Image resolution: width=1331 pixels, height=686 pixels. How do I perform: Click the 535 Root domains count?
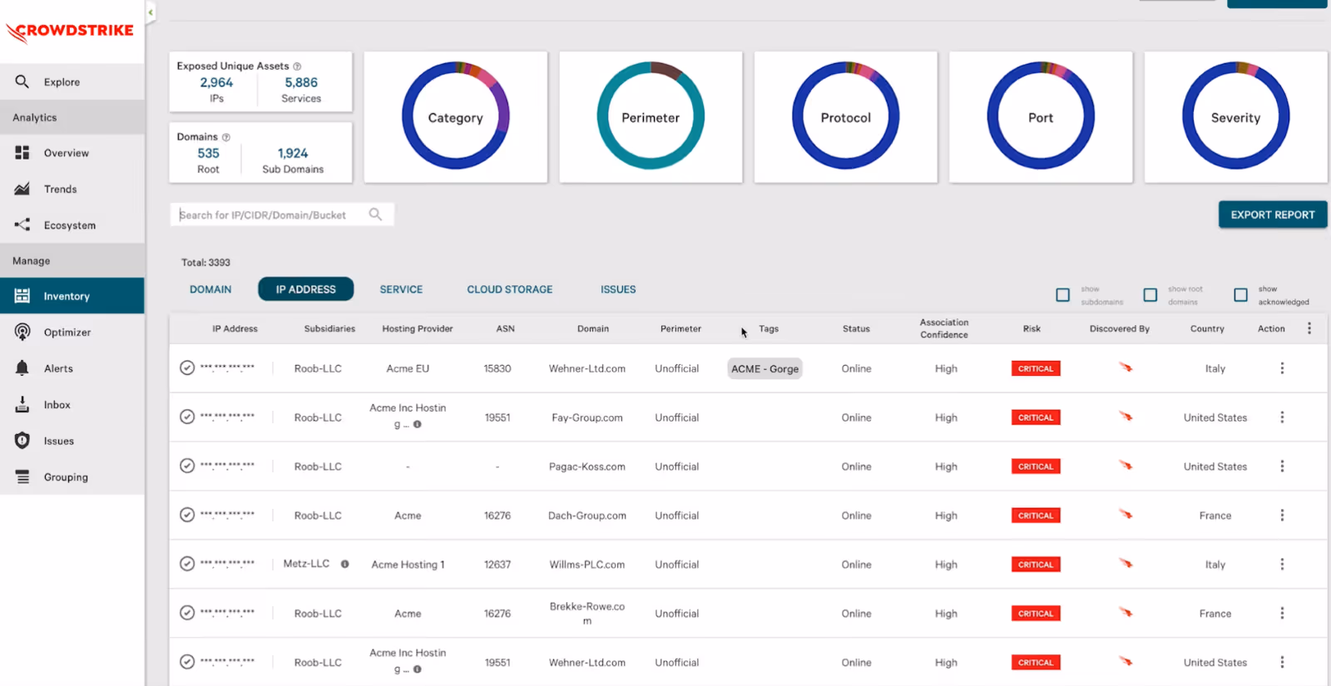(209, 153)
